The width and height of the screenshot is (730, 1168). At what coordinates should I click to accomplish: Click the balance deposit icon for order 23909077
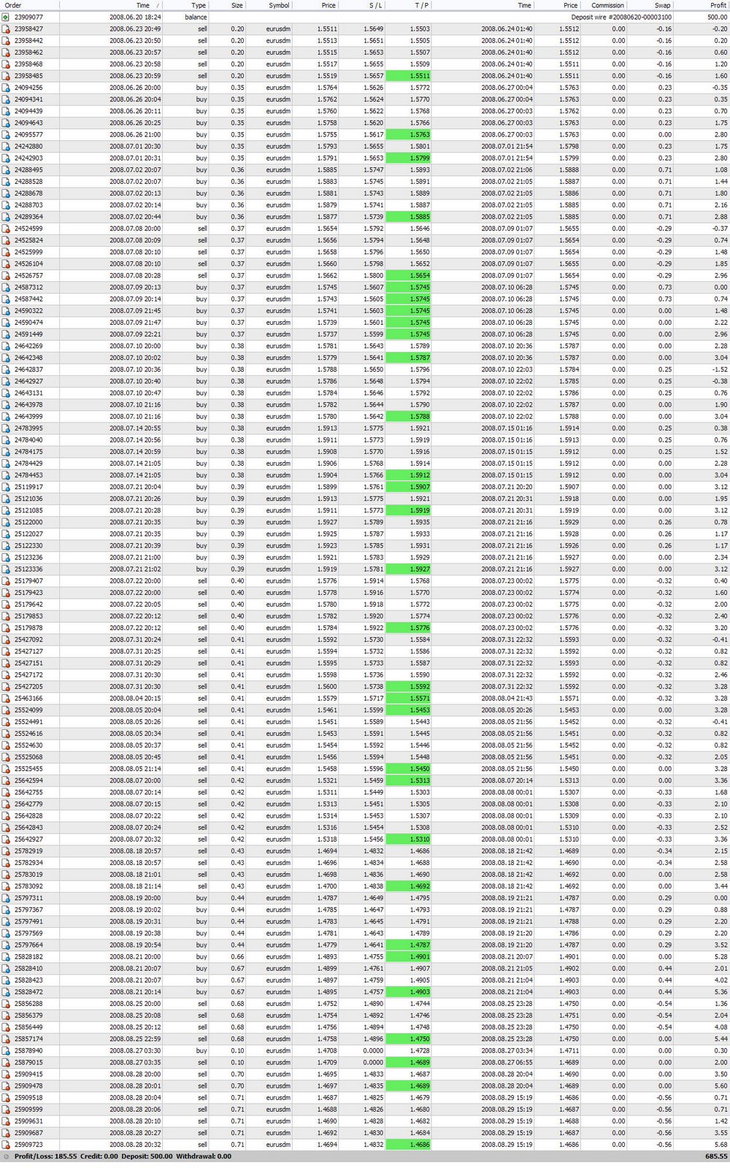pos(6,17)
